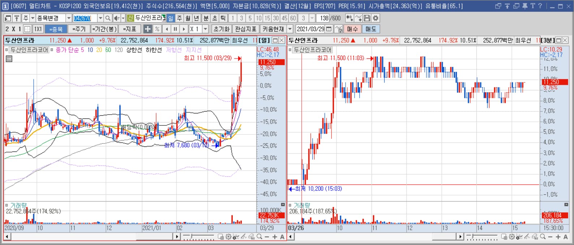Click letter A icon under right chart
The height and width of the screenshot is (245, 574).
[x=566, y=237]
